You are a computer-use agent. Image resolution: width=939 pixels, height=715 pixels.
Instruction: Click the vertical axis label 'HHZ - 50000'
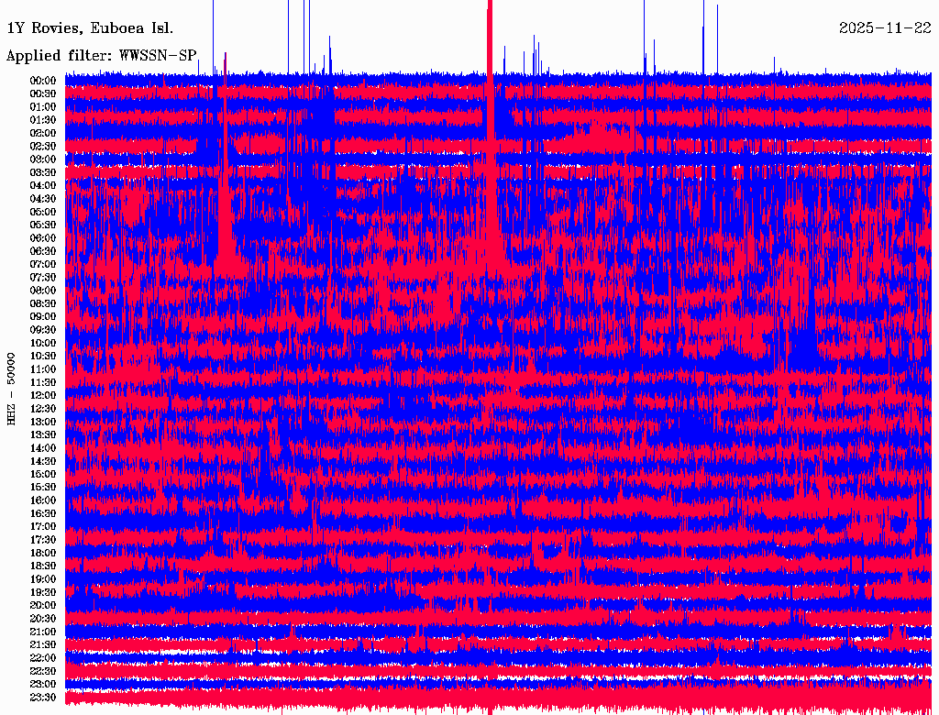[11, 390]
